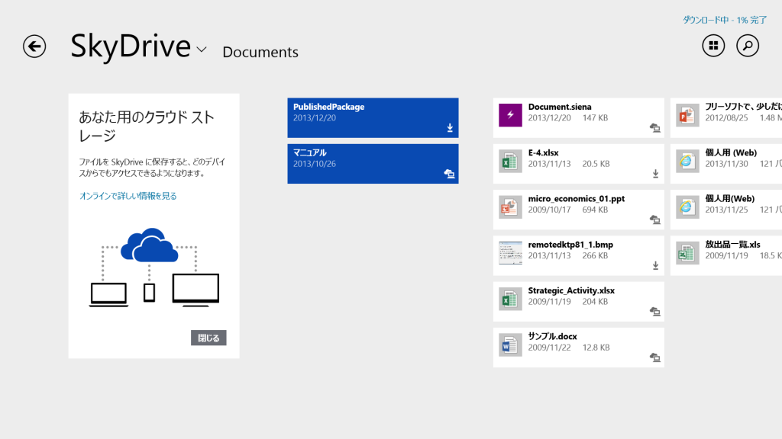This screenshot has width=782, height=439.
Task: Click the remotedktp81_1.bmp thumbnail
Action: click(x=510, y=253)
